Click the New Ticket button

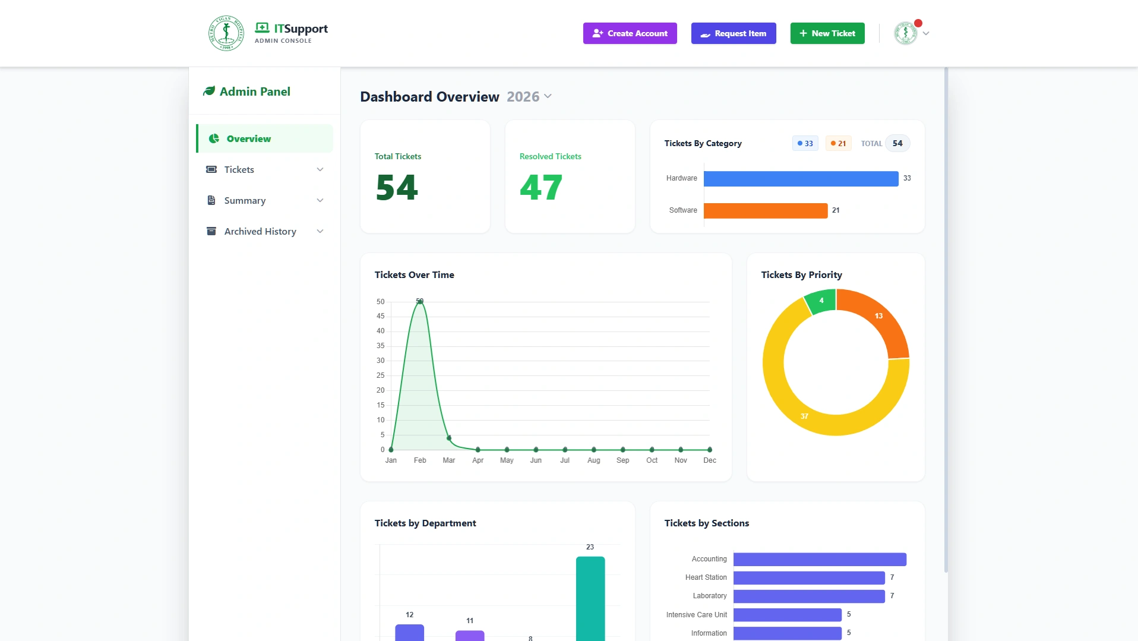click(827, 33)
